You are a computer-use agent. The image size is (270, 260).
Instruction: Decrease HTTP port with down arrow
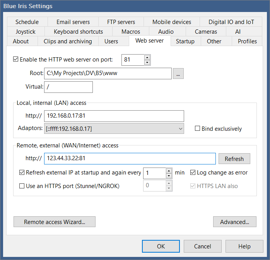click(x=147, y=63)
